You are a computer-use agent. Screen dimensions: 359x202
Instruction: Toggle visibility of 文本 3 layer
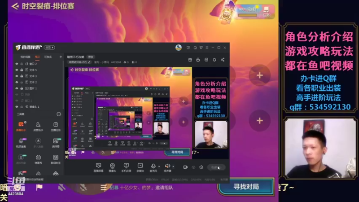point(17,76)
